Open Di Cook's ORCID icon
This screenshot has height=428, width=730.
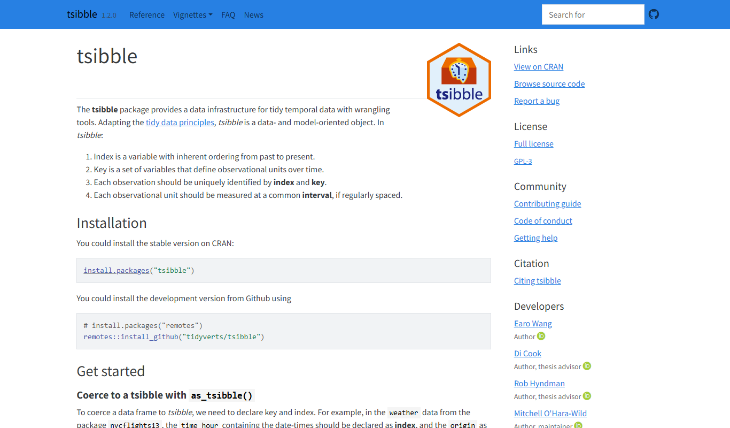587,366
